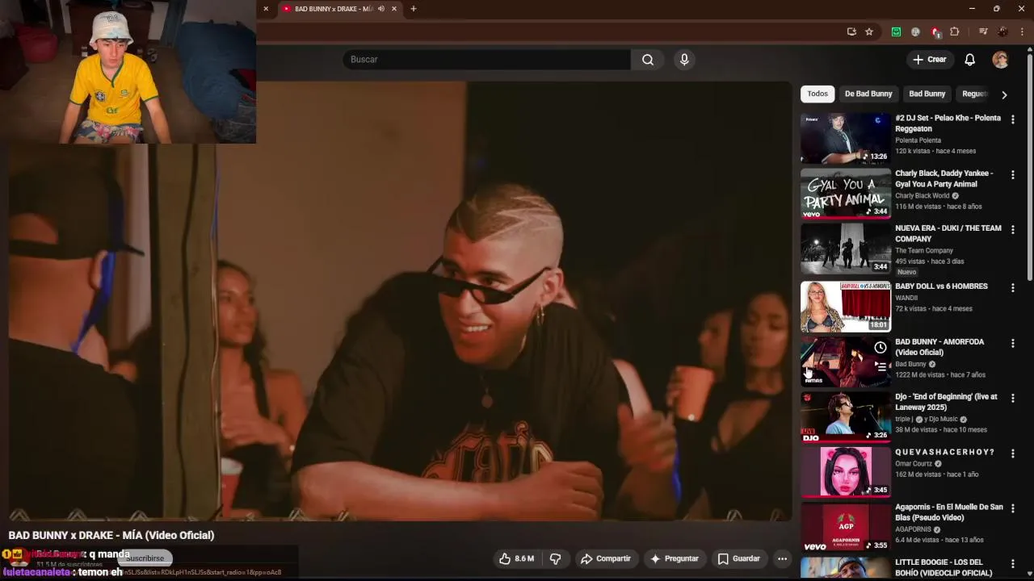This screenshot has width=1034, height=581.
Task: Select the De Bad Bunny filter chip
Action: pos(868,94)
